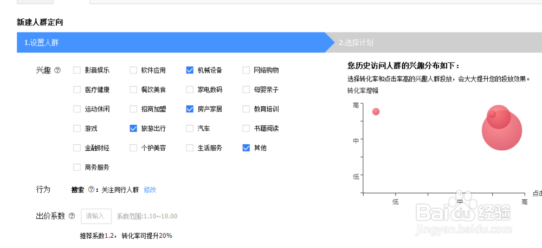Check the 游戏 checkbox
Viewport: 542px width, 248px height.
pyautogui.click(x=77, y=129)
